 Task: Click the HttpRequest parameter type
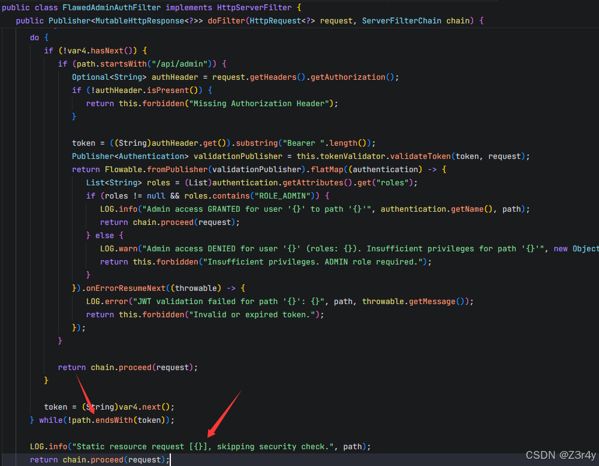275,20
